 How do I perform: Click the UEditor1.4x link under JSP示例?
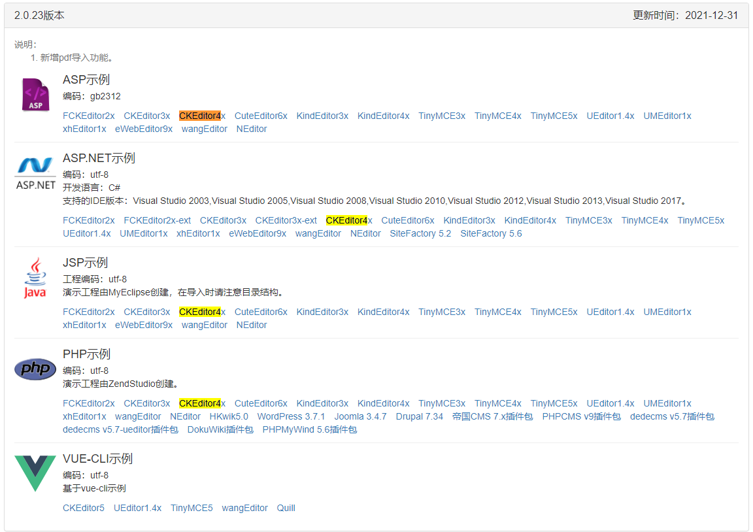[x=611, y=312]
